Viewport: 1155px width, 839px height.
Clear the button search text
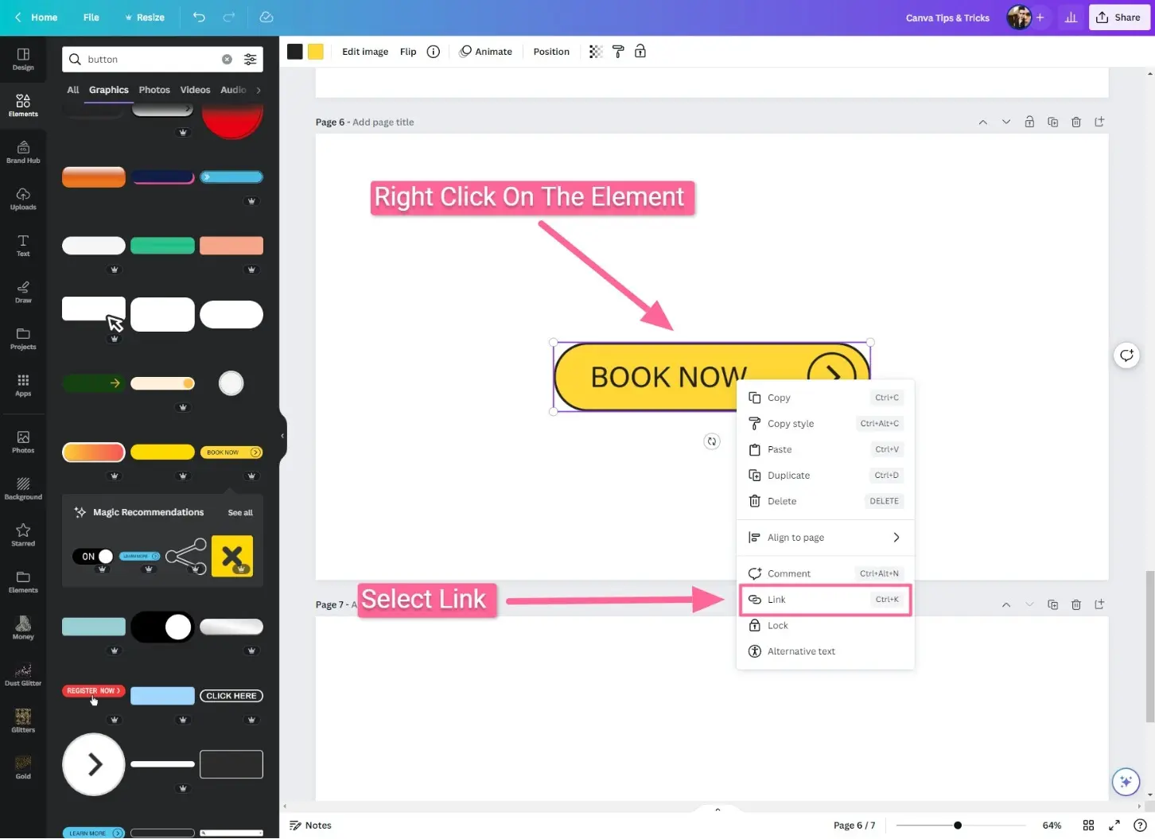pos(227,60)
